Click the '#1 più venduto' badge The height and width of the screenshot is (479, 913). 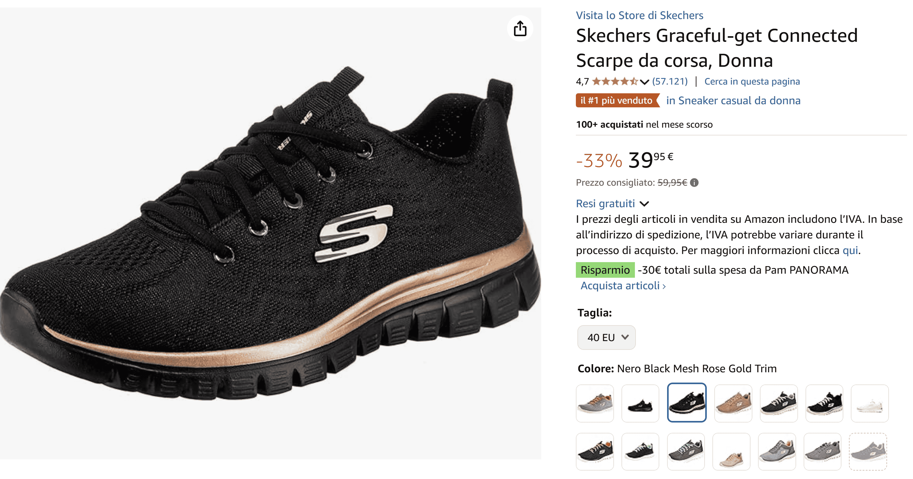(616, 100)
